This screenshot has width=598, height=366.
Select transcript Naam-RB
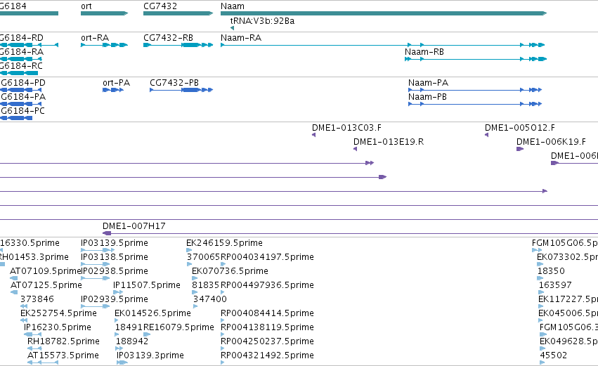click(x=476, y=59)
